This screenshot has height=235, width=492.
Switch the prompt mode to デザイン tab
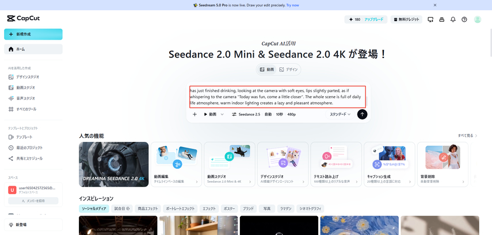click(288, 70)
